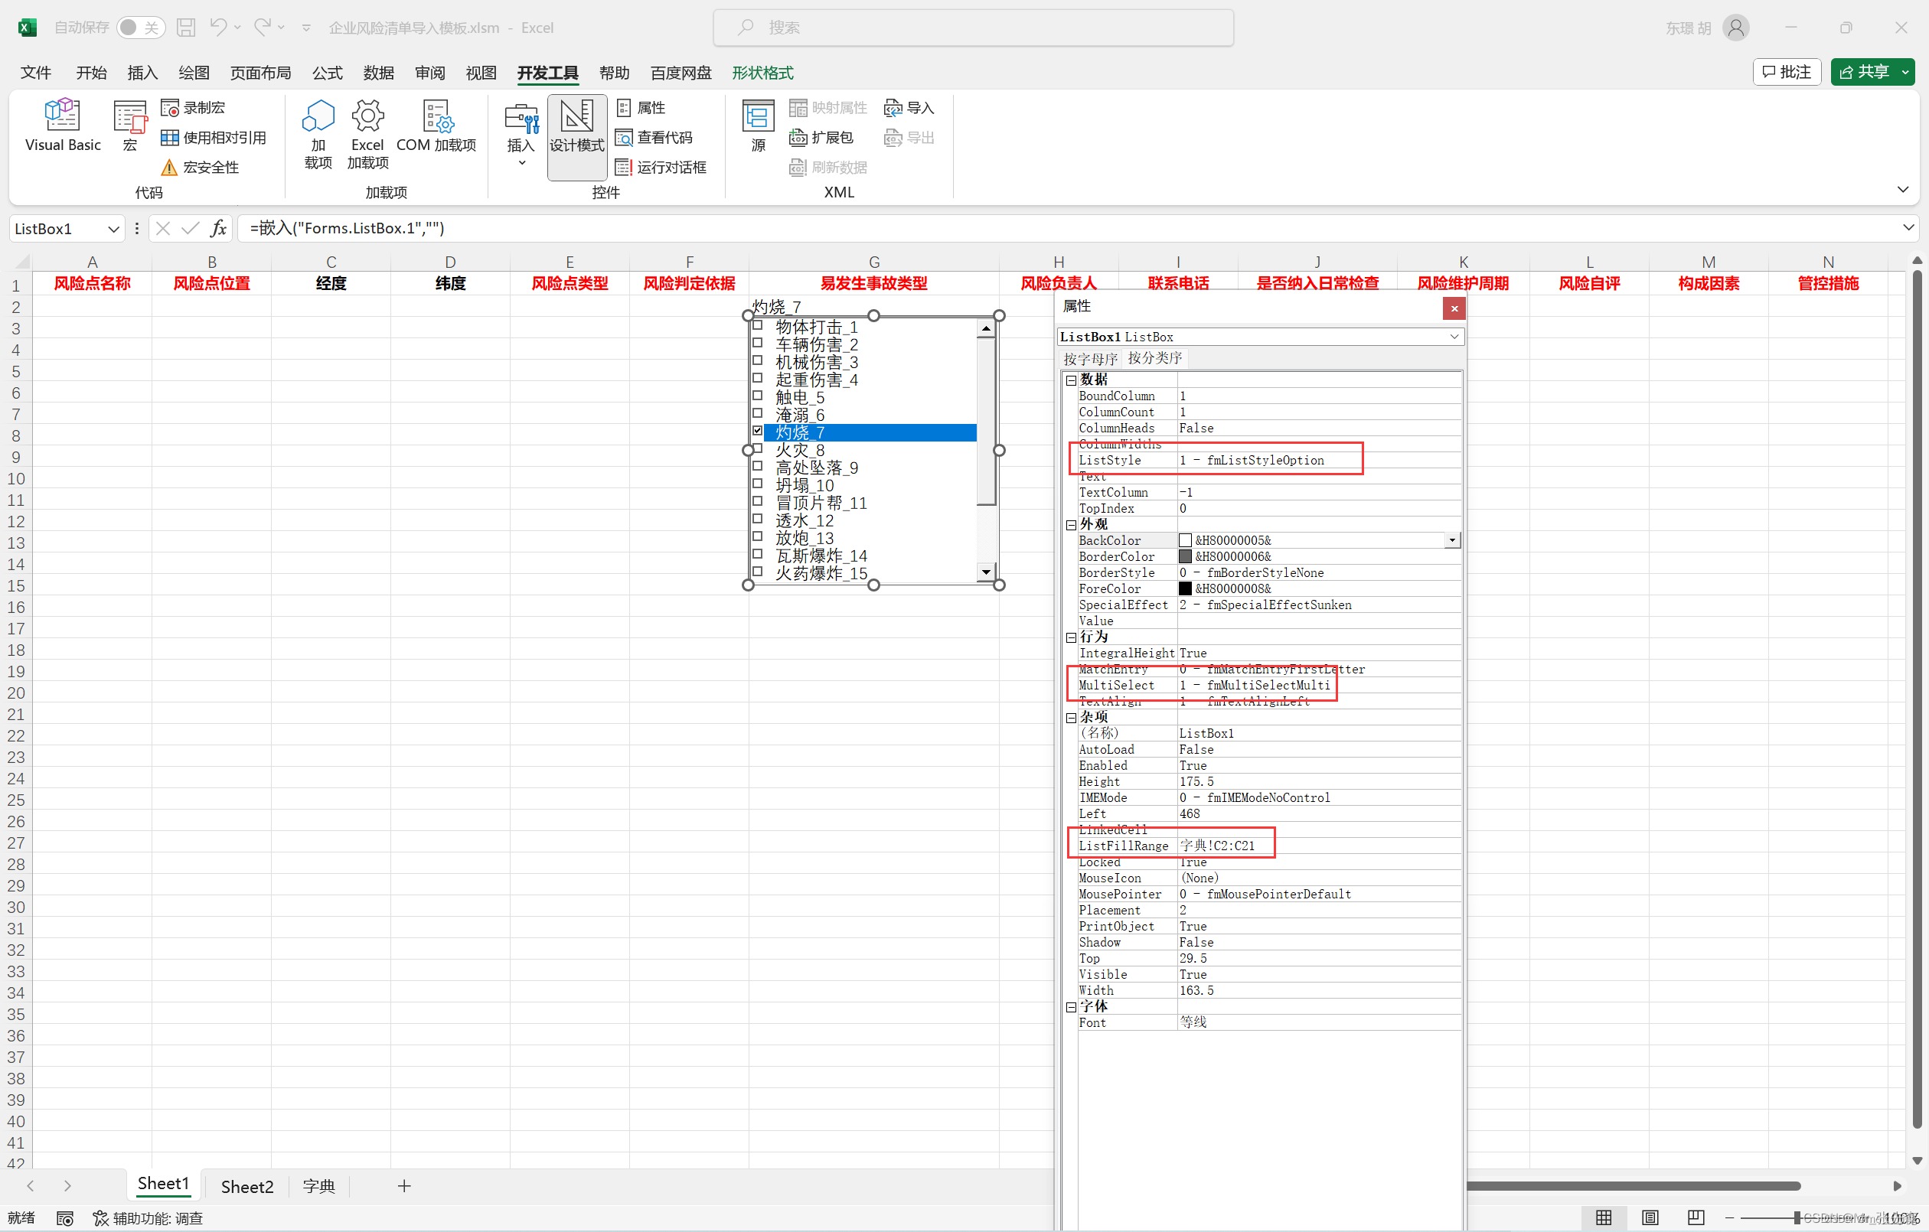Open the BackColor value dropdown arrow
The width and height of the screenshot is (1929, 1232).
click(x=1451, y=541)
